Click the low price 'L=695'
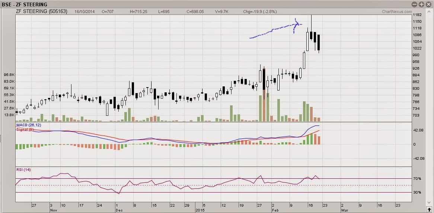 tap(164, 12)
